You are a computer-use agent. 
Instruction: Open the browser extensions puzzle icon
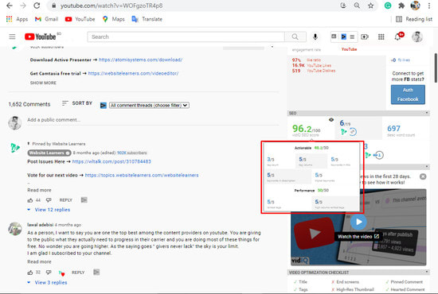coord(401,6)
